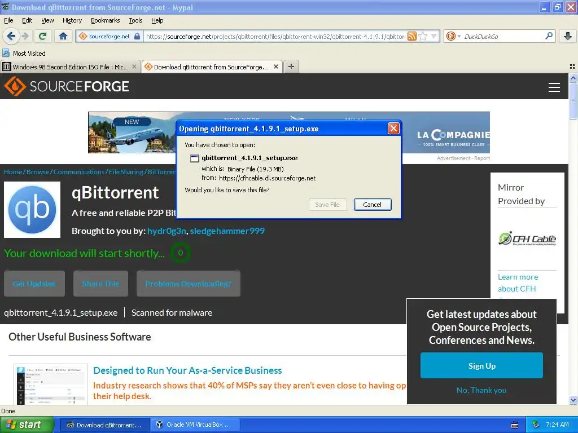Click Cancel in the download dialog
578x433 pixels.
pos(373,205)
